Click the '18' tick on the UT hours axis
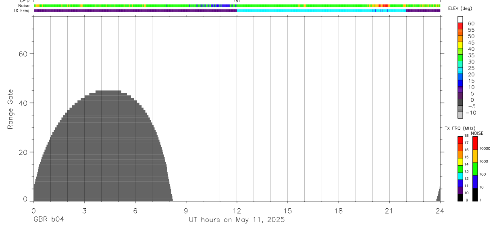This screenshot has width=495, height=228. point(339,211)
